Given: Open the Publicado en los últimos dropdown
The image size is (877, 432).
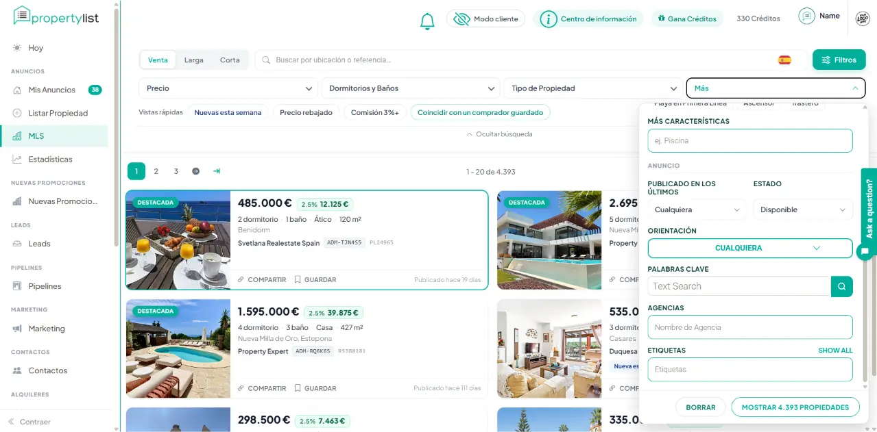Looking at the screenshot, I should click(697, 209).
